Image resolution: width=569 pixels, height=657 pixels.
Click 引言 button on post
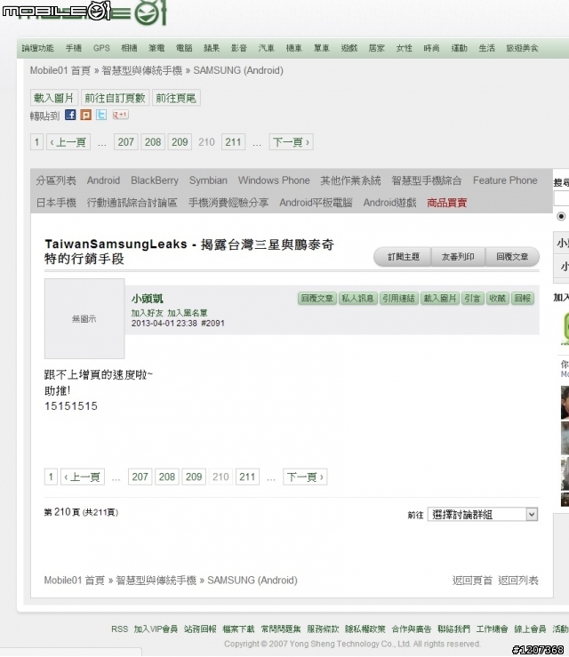[473, 299]
